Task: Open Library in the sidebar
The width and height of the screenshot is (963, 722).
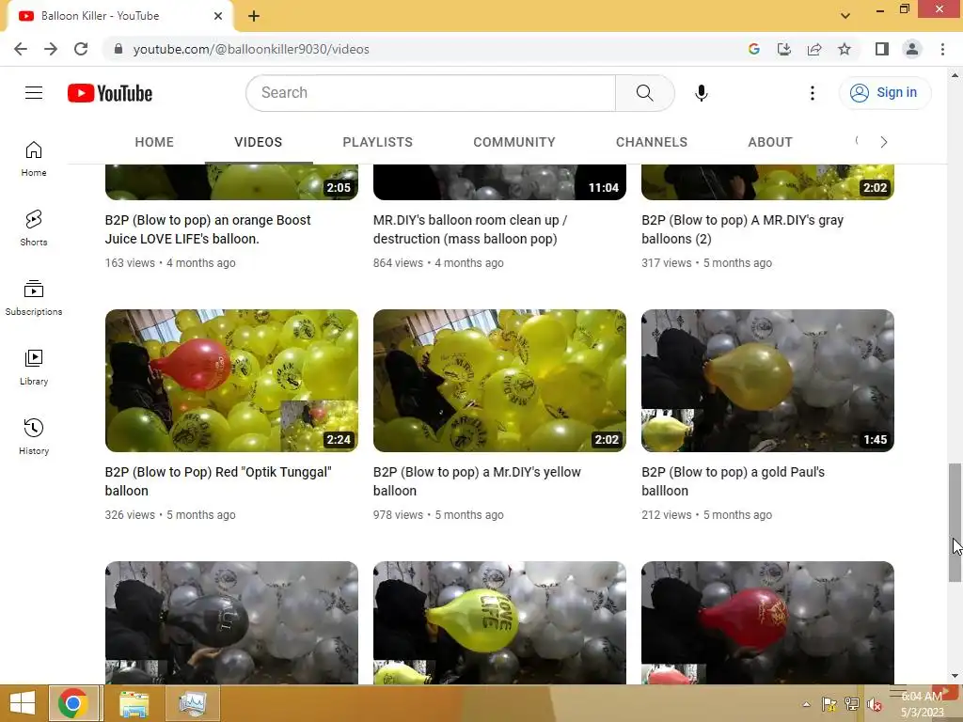Action: click(x=34, y=368)
